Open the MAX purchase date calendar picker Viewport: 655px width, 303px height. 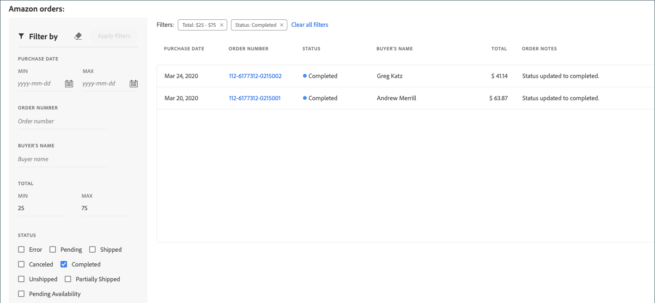point(133,83)
